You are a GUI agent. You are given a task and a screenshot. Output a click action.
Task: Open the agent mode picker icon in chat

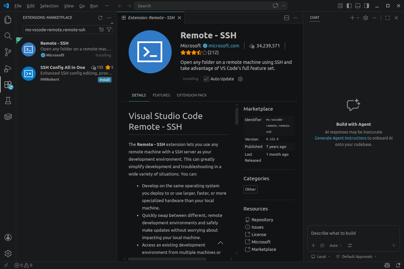[322, 245]
